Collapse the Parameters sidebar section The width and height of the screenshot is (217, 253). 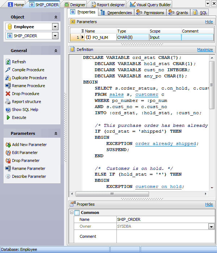(56, 133)
